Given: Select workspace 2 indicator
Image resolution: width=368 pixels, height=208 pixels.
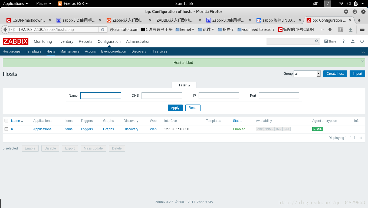Looking at the screenshot, I should coord(328,4).
